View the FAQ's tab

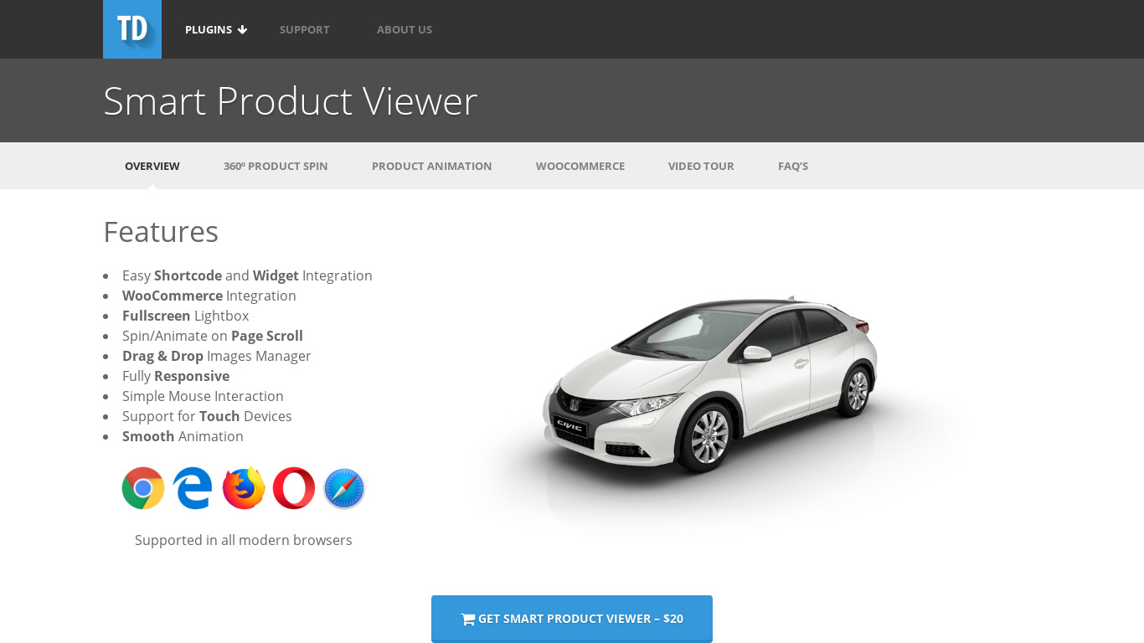(793, 166)
